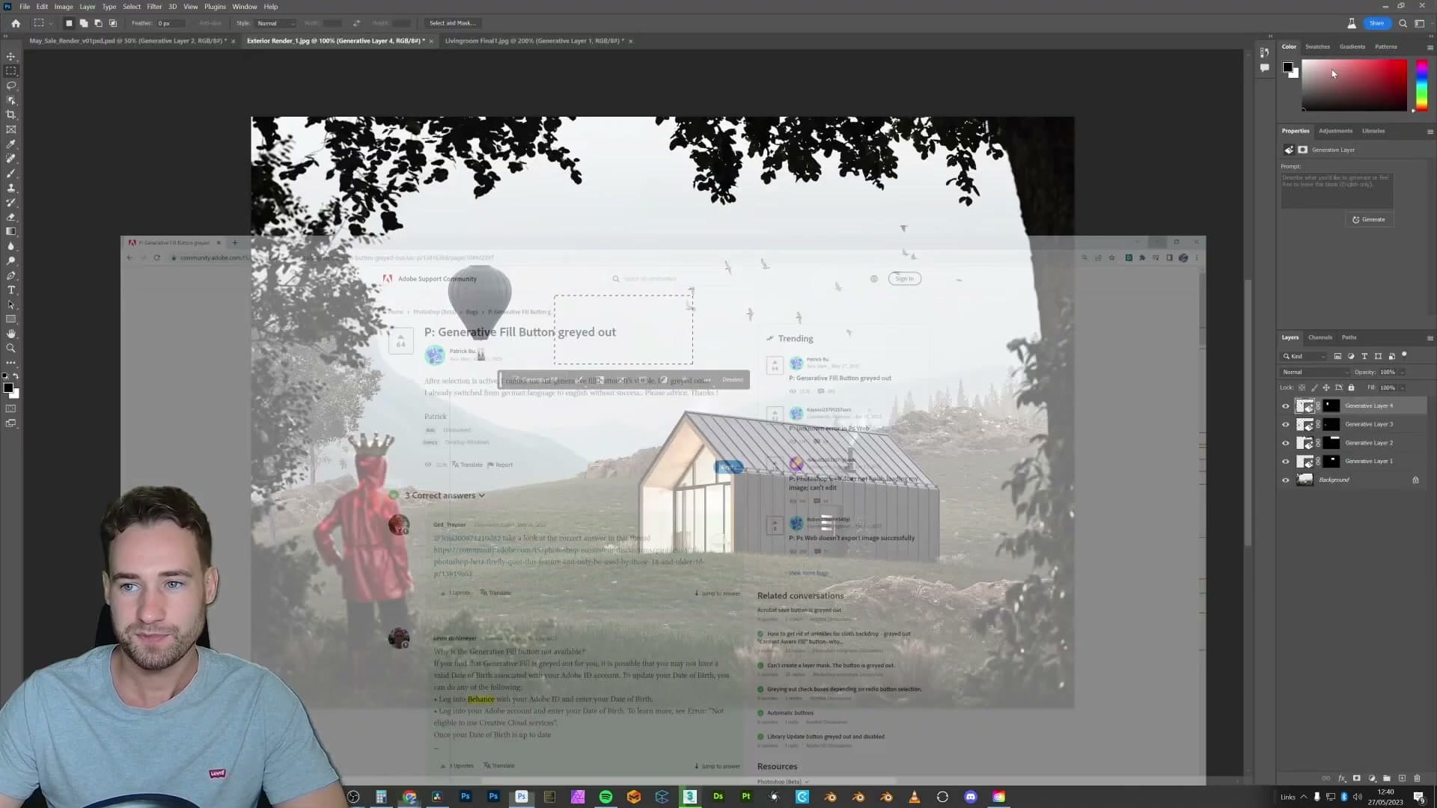Open the Layer menu

[x=88, y=7]
